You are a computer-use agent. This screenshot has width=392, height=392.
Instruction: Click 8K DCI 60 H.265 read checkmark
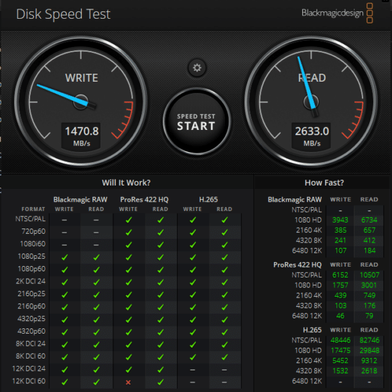click(224, 357)
